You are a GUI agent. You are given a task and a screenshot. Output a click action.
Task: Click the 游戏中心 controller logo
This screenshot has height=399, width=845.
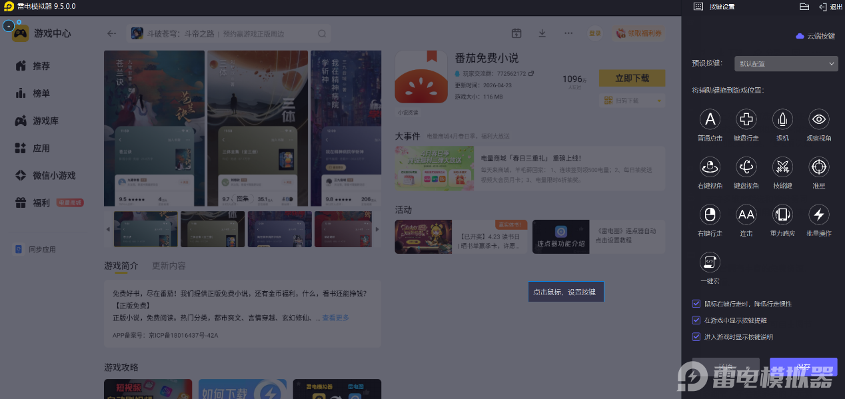click(x=21, y=33)
